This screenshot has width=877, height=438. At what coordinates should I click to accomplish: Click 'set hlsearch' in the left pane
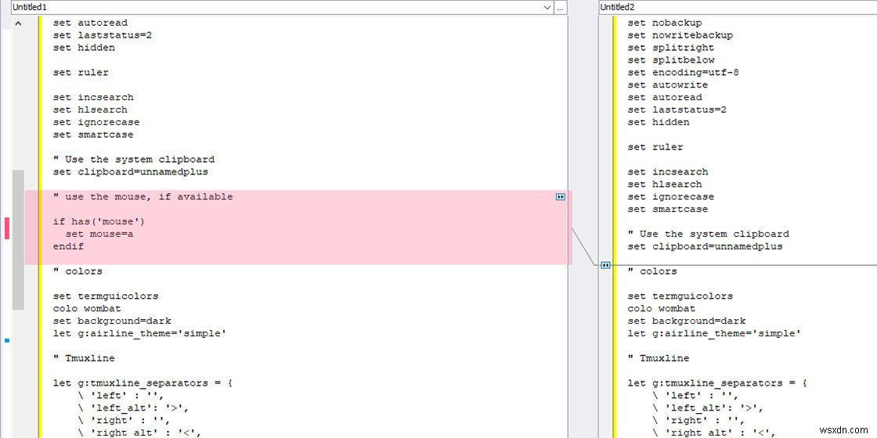pos(90,109)
